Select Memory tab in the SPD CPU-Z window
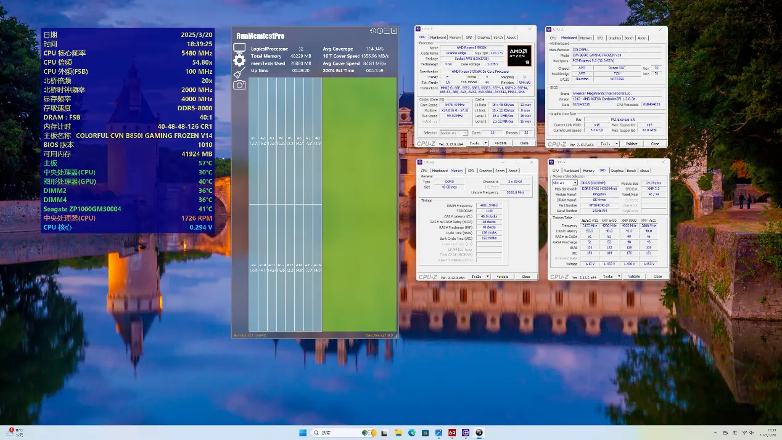The width and height of the screenshot is (782, 440). click(588, 171)
